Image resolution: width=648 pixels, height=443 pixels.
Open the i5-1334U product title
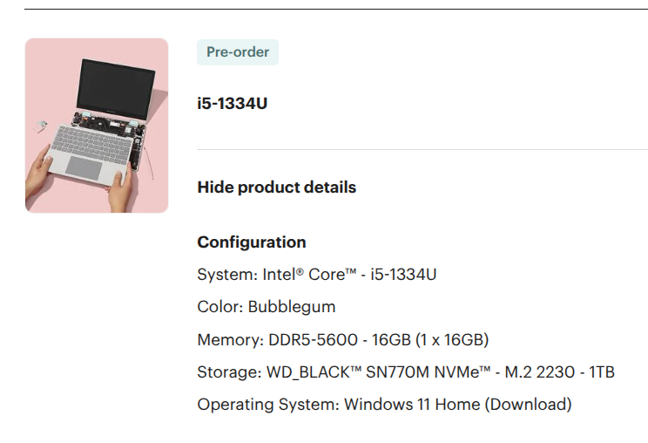233,104
